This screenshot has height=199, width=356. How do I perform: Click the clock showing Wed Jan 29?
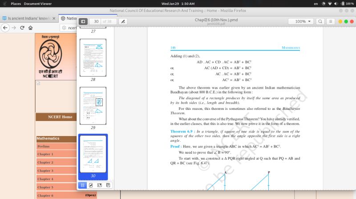(x=178, y=4)
